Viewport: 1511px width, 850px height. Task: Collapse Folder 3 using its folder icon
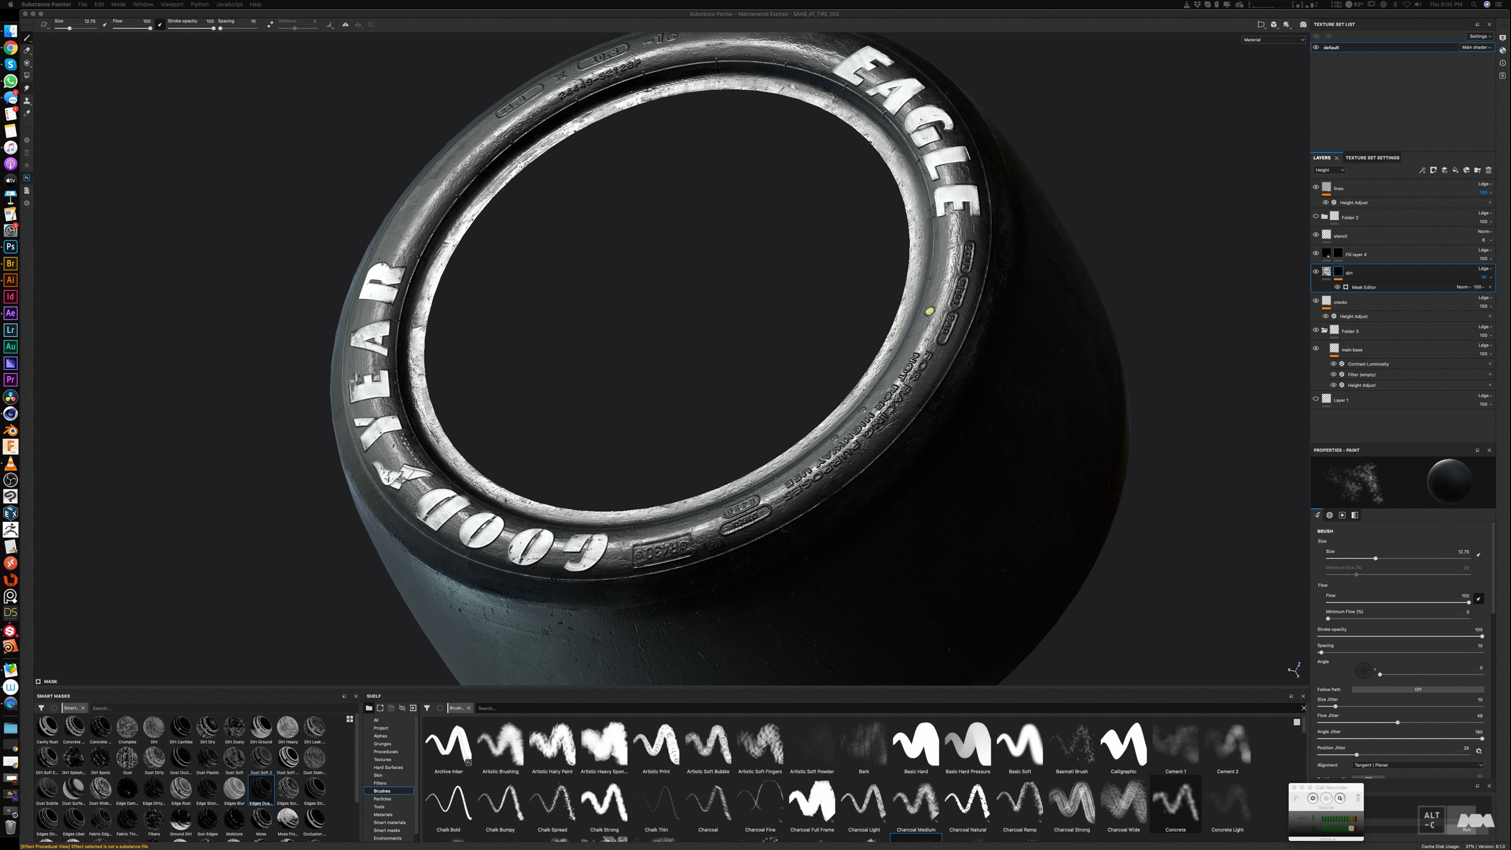coord(1324,331)
